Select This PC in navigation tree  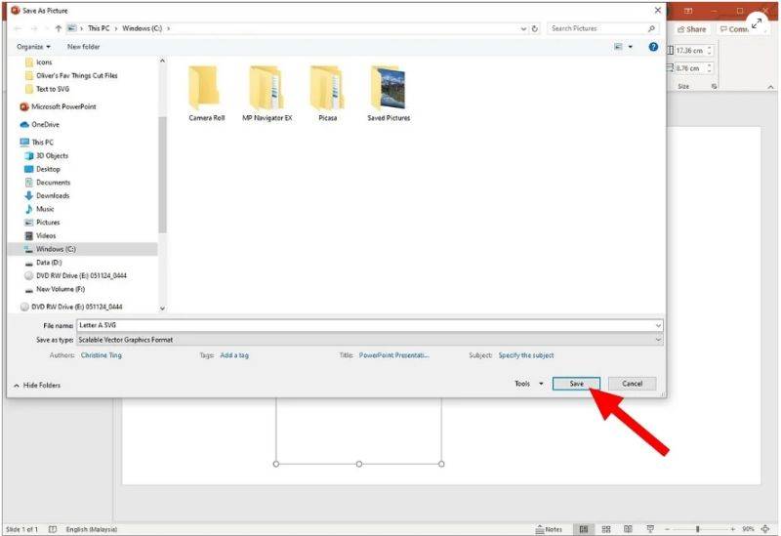coord(42,142)
